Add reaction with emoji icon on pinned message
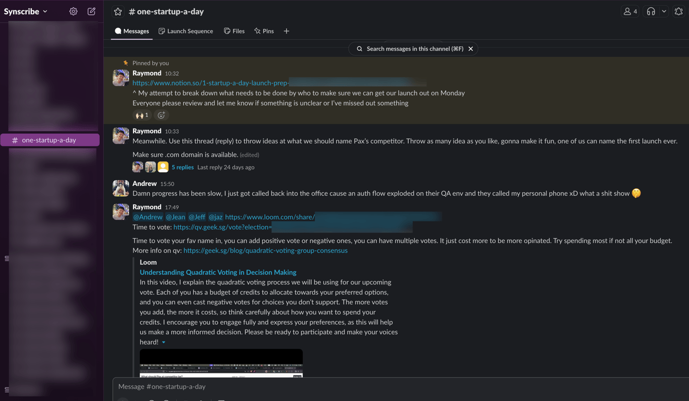 click(161, 115)
